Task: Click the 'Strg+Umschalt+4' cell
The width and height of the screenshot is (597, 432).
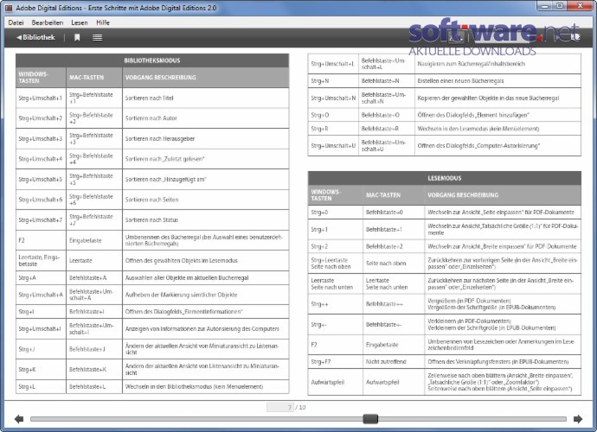Action: pyautogui.click(x=41, y=159)
